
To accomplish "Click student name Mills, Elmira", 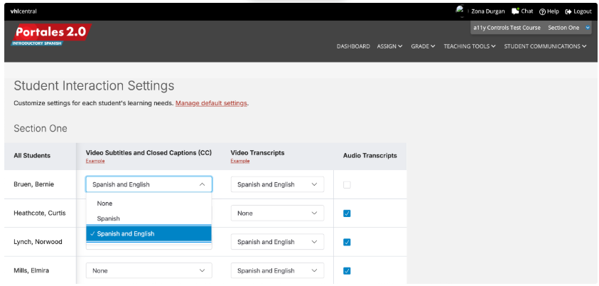I will click(x=31, y=270).
